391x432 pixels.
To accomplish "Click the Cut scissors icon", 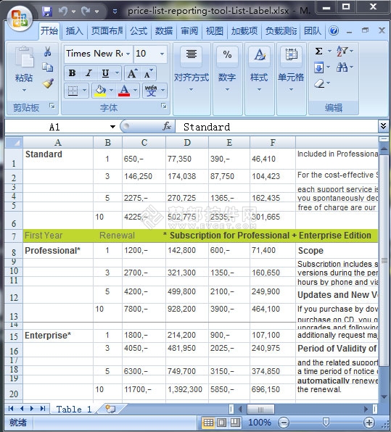I will 48,51.
